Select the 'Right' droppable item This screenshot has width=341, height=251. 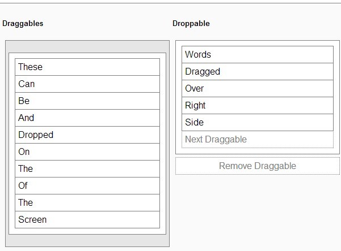257,105
